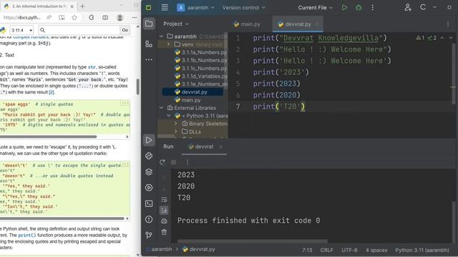Open Run panel more options kebab

(187, 162)
